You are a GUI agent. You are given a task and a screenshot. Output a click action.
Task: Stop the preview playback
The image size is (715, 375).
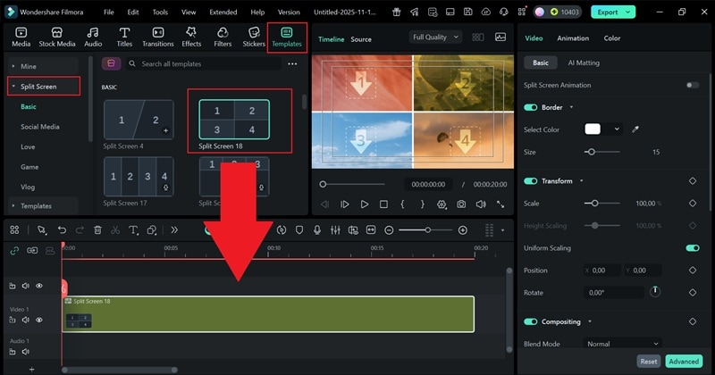click(x=383, y=204)
